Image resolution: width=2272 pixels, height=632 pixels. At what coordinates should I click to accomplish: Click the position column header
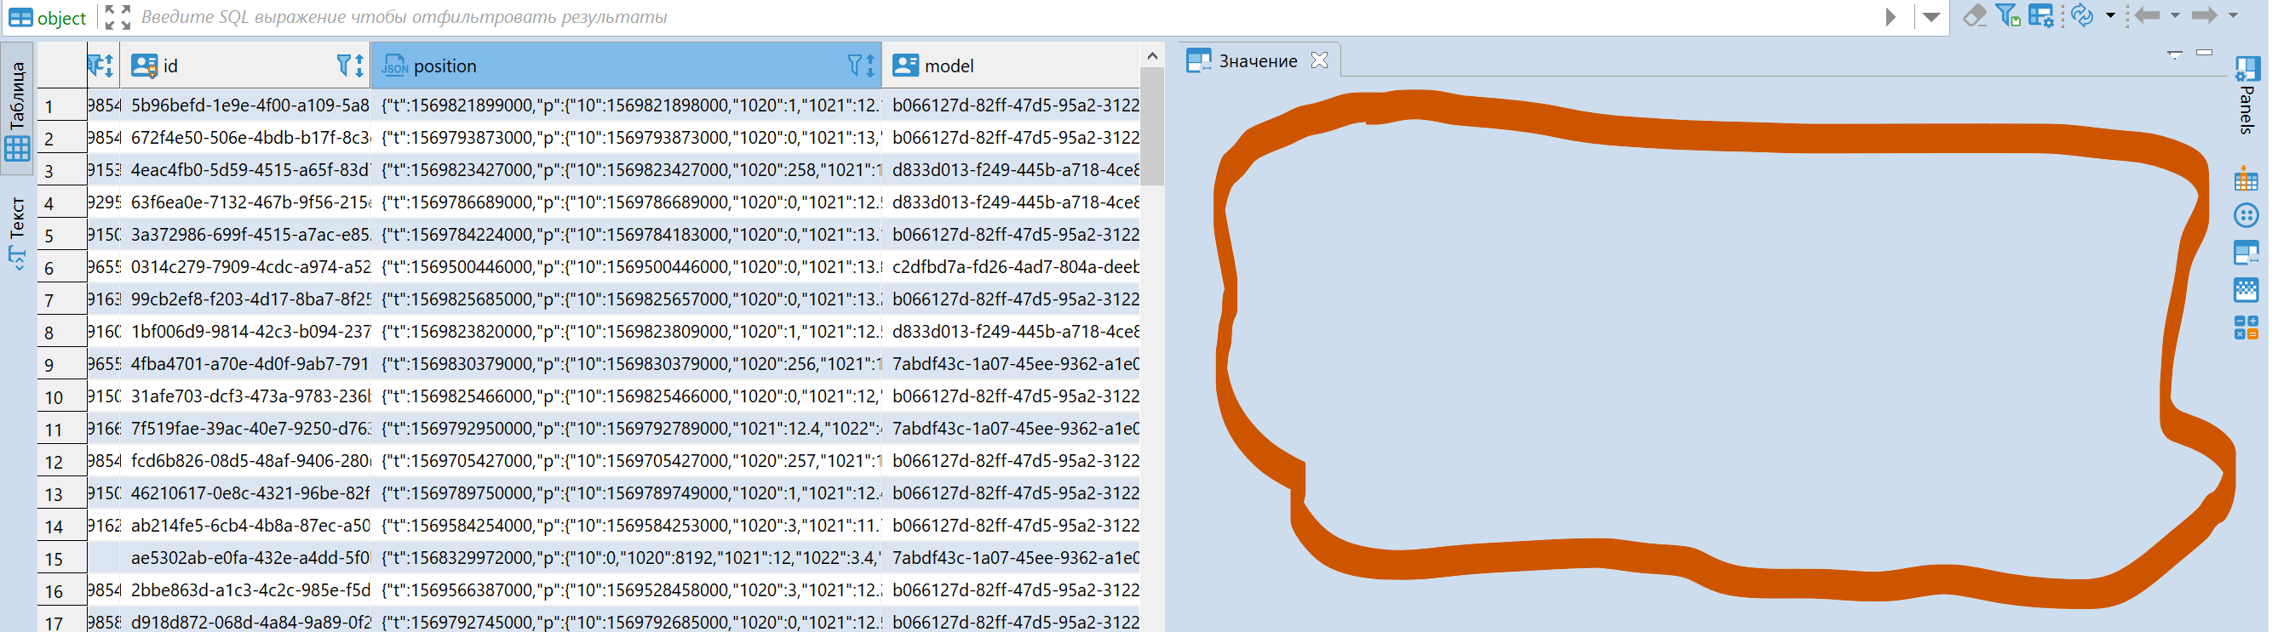[626, 65]
